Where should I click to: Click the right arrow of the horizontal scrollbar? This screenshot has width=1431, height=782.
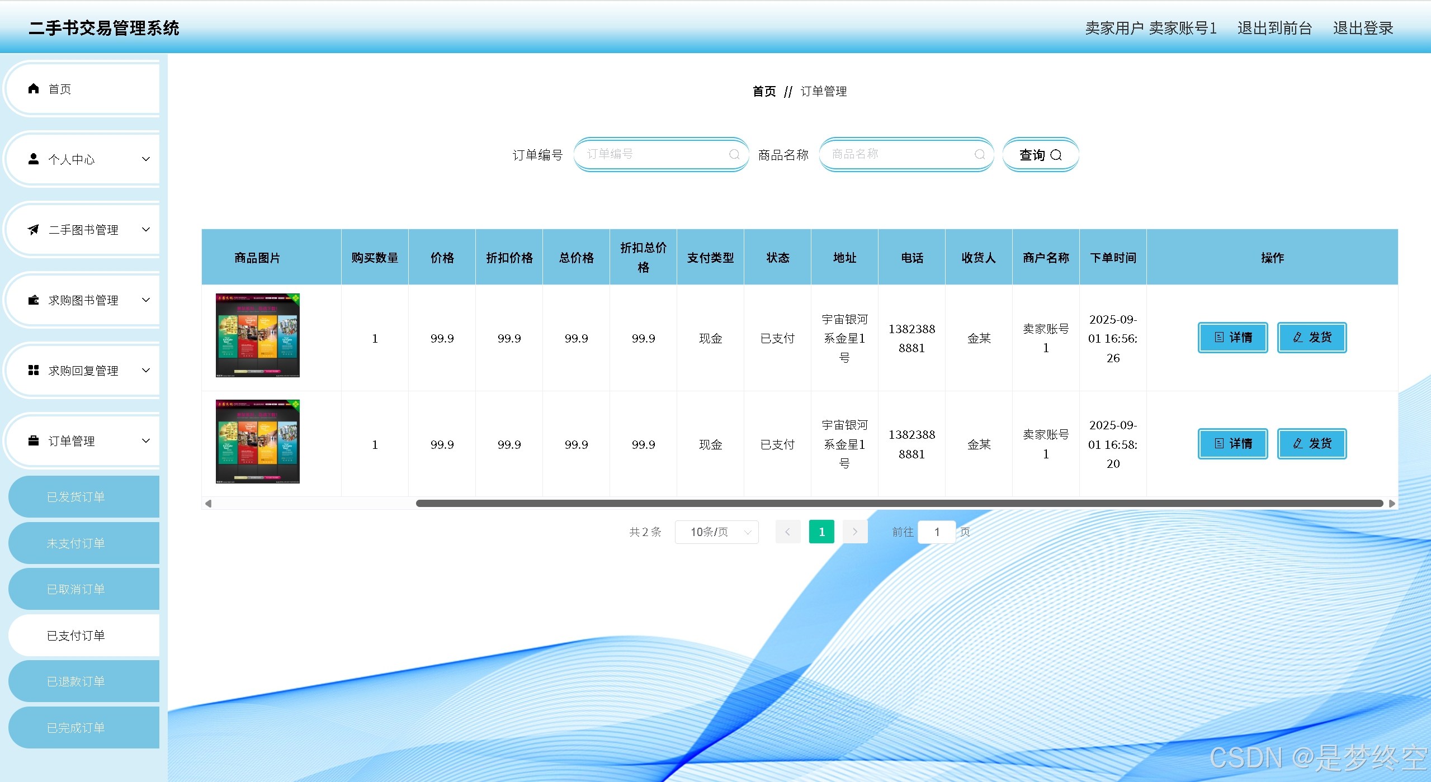tap(1392, 503)
